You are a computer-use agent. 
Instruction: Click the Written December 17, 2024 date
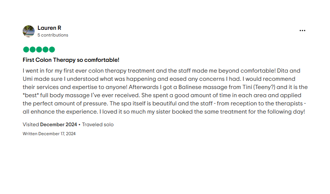[49, 134]
